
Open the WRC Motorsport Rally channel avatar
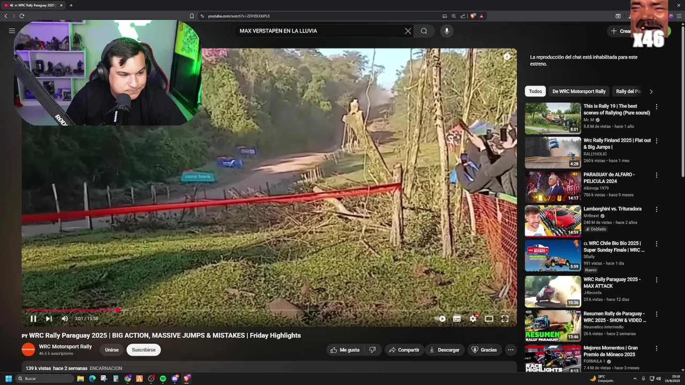(x=28, y=350)
